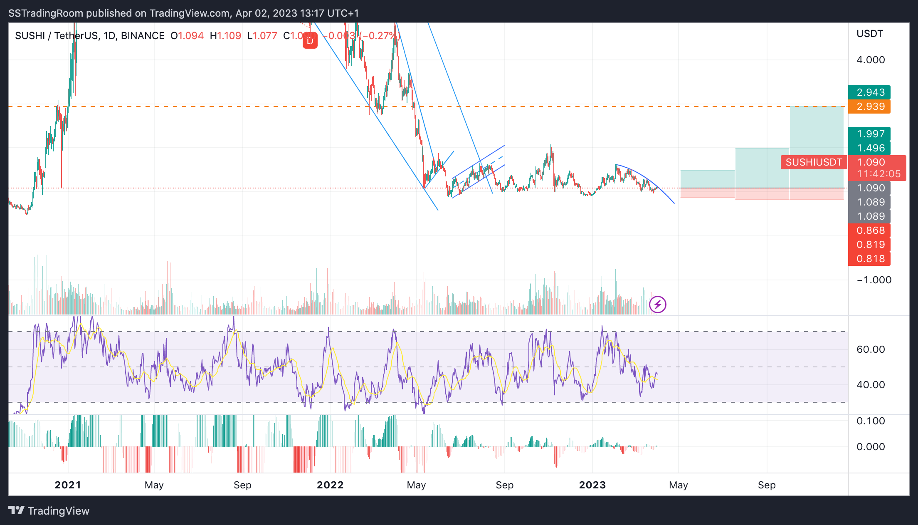
Task: Click the low value L1.077
Action: pyautogui.click(x=262, y=36)
